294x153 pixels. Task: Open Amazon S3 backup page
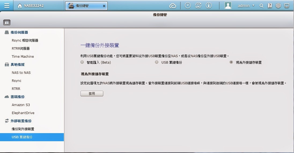point(21,105)
